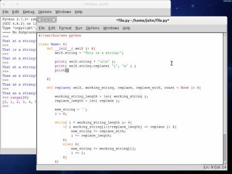The width and height of the screenshot is (232, 174).
Task: Open the Edit menu in File.py editor
Action: [52, 28]
